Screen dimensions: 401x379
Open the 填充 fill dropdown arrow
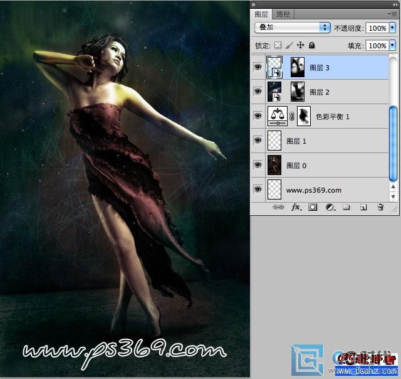[x=393, y=45]
